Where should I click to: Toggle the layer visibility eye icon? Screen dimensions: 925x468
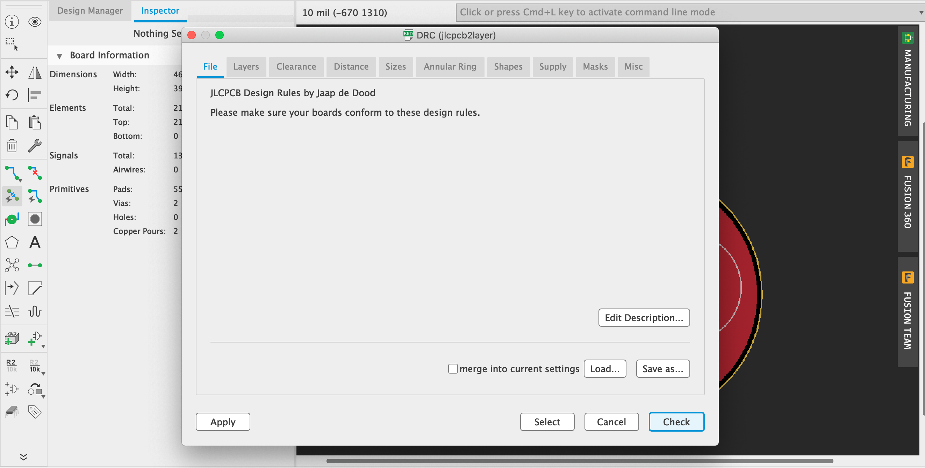tap(35, 22)
